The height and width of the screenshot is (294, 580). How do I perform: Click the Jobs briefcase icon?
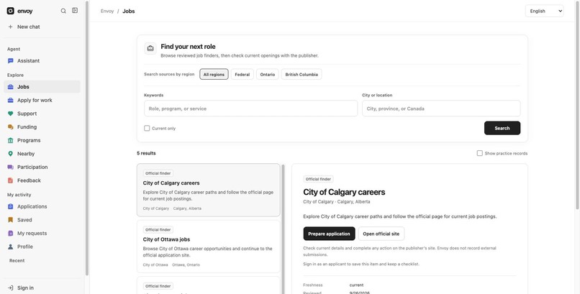pos(10,87)
